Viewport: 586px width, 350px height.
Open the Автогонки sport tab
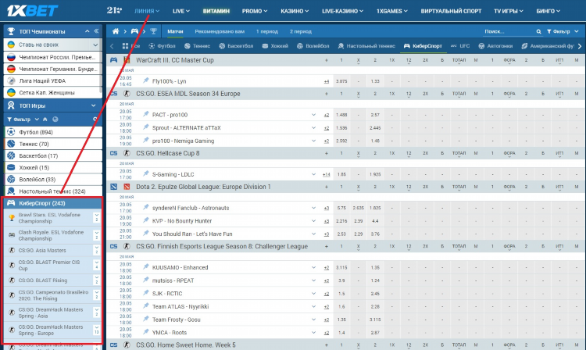coord(495,46)
